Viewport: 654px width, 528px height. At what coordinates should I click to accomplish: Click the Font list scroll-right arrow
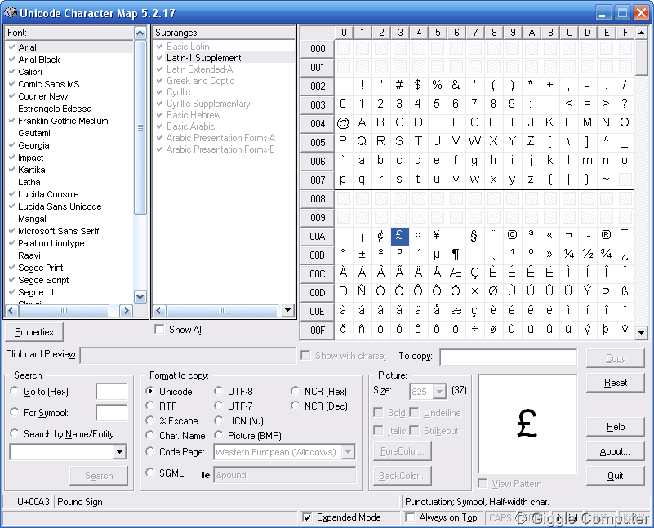coord(126,310)
